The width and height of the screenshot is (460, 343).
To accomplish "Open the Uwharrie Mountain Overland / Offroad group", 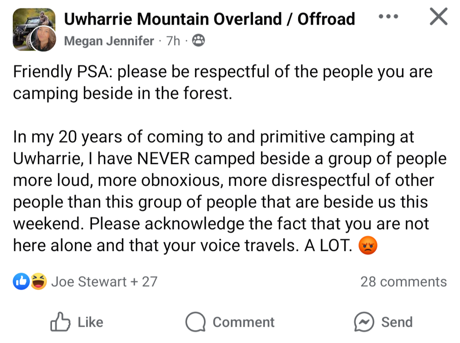I will pyautogui.click(x=209, y=19).
